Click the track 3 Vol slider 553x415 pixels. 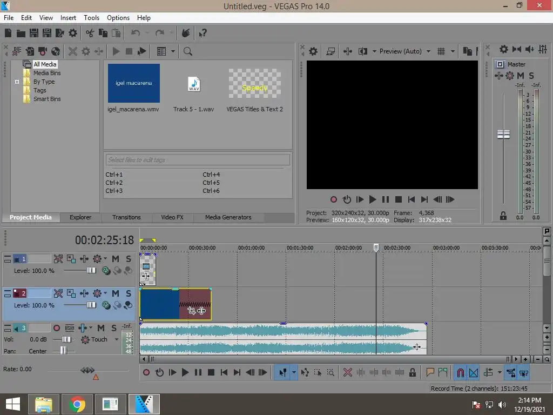[x=66, y=339]
